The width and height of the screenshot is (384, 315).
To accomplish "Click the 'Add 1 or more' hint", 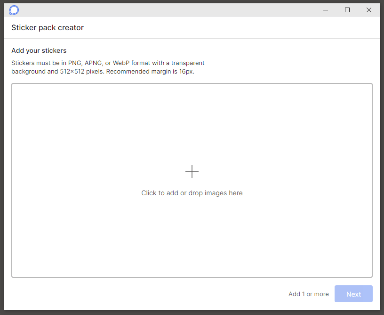I will coord(308,294).
